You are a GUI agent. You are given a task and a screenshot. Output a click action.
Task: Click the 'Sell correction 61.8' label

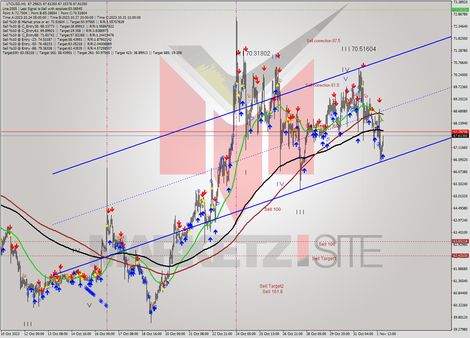(322, 85)
